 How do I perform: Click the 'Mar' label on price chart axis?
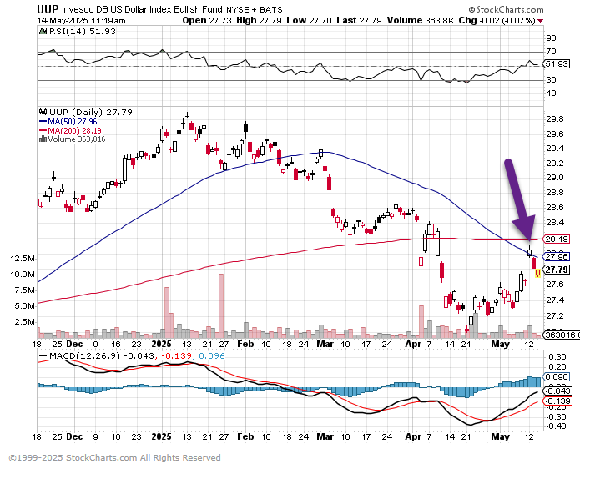click(325, 344)
